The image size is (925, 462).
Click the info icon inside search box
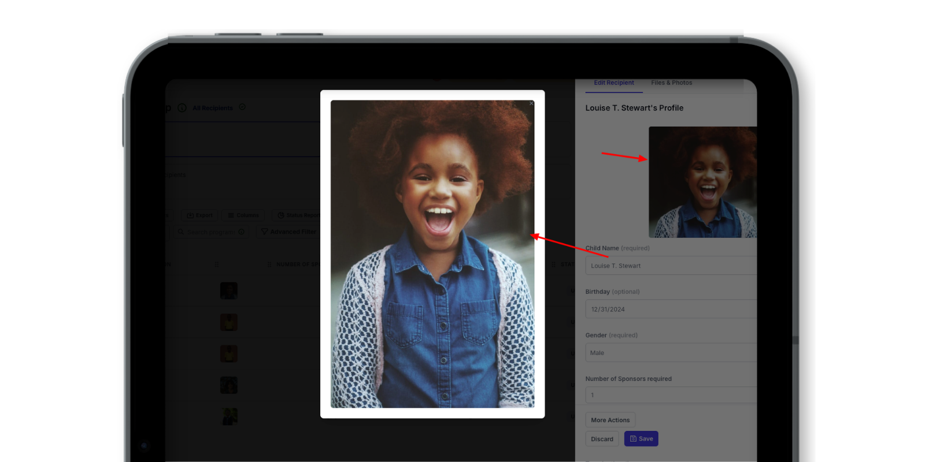pos(241,232)
